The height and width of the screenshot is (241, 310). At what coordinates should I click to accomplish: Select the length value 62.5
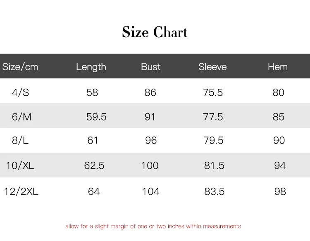94,165
